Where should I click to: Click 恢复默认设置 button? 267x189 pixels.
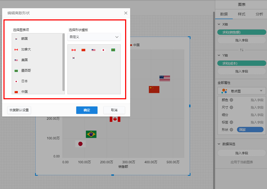pos(19,110)
